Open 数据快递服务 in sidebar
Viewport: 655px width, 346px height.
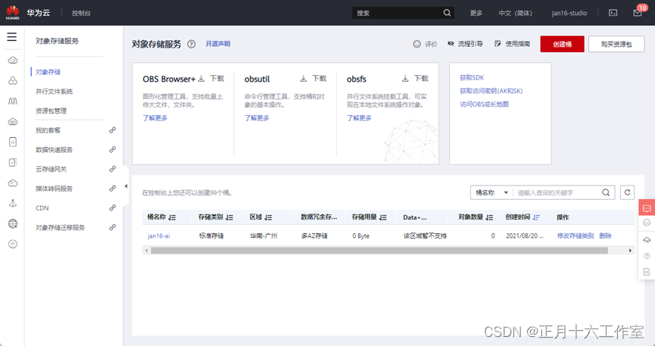coord(54,150)
